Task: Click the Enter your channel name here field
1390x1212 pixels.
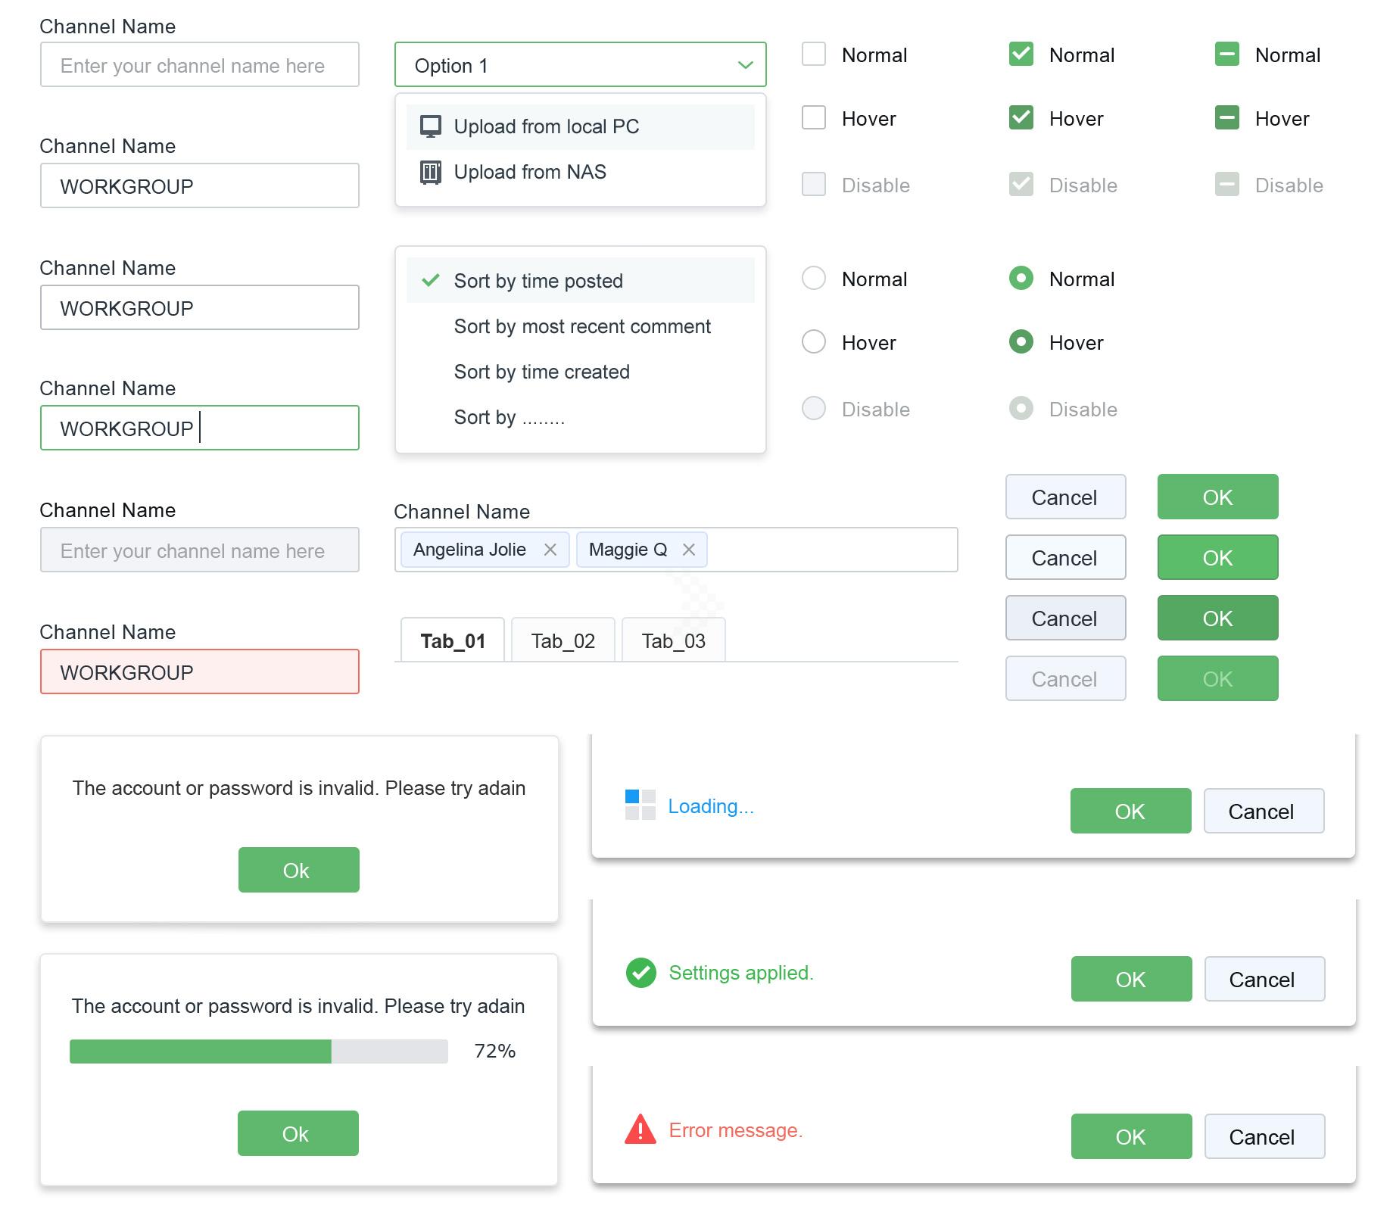Action: click(x=199, y=64)
